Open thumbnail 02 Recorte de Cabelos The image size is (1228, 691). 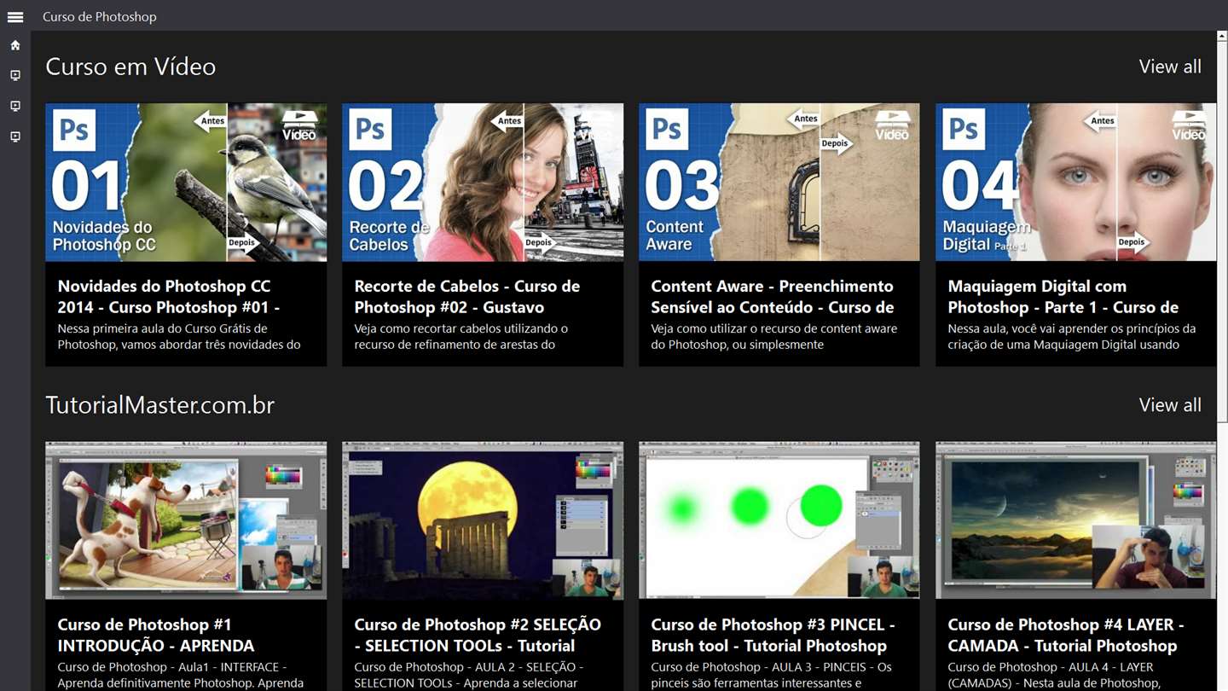click(483, 183)
